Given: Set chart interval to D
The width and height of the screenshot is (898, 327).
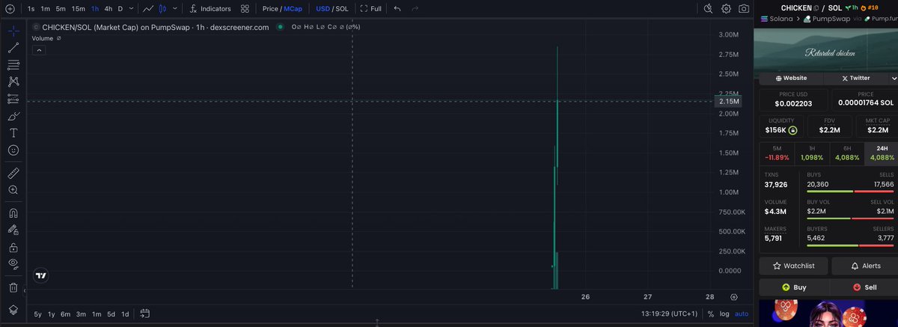Looking at the screenshot, I should [120, 8].
